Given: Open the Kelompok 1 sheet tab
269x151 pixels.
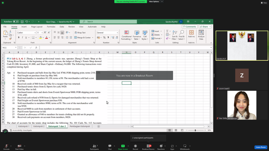Looking at the screenshot, I should coord(24,126).
